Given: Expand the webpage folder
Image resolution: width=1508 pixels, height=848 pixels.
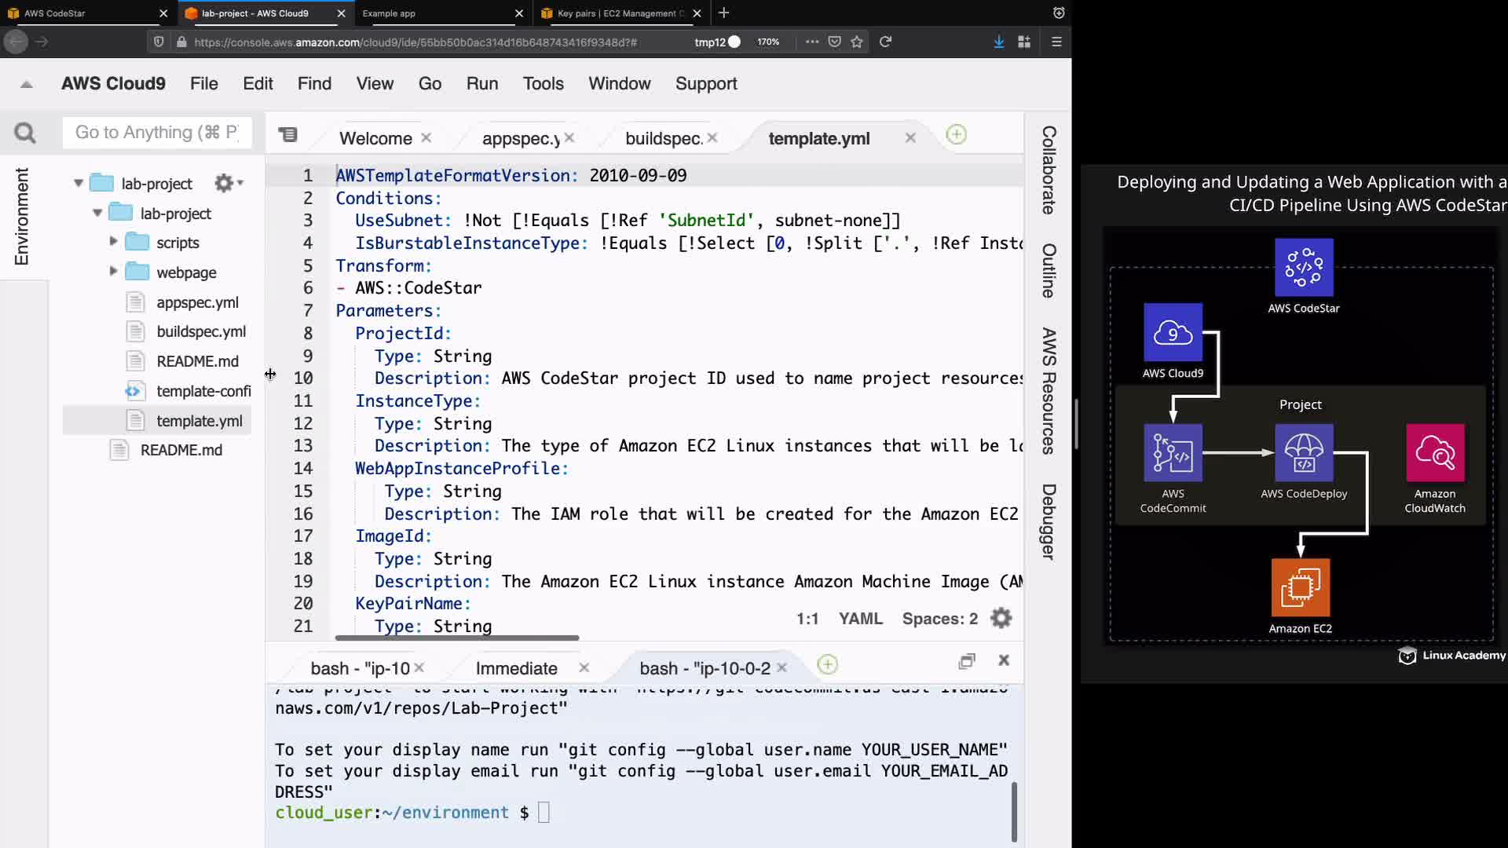Looking at the screenshot, I should (113, 272).
